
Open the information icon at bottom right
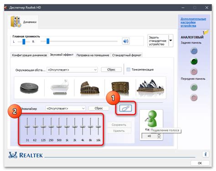(206, 154)
